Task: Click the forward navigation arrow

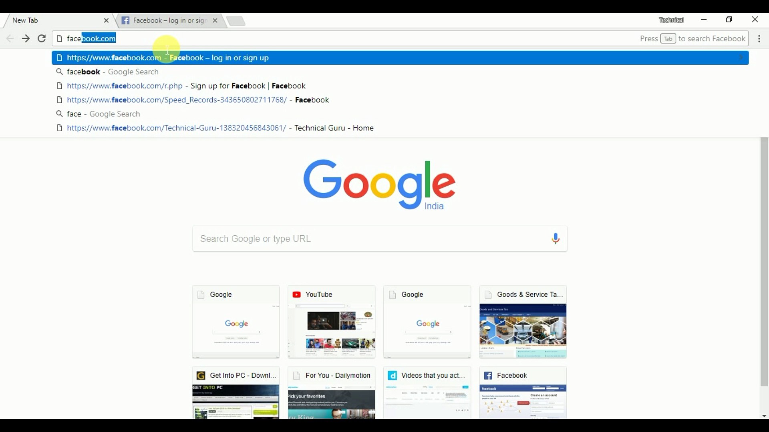Action: tap(25, 38)
